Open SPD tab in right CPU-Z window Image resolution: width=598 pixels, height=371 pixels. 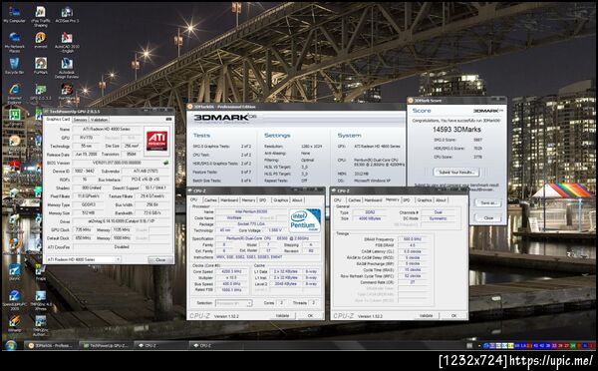(x=407, y=200)
